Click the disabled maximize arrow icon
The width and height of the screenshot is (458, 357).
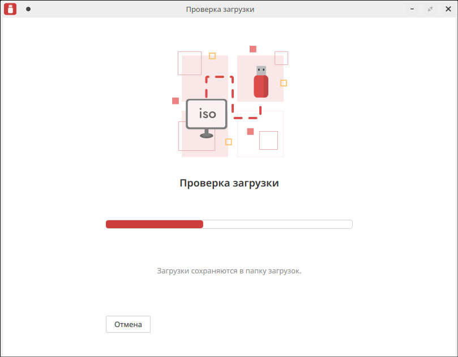coord(430,9)
